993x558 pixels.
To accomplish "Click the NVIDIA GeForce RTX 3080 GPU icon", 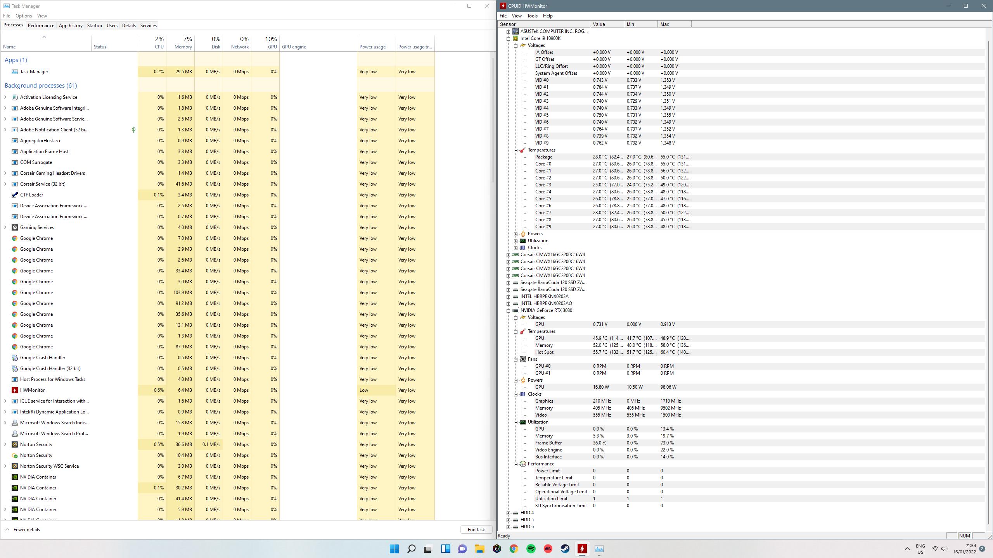I will click(x=516, y=310).
